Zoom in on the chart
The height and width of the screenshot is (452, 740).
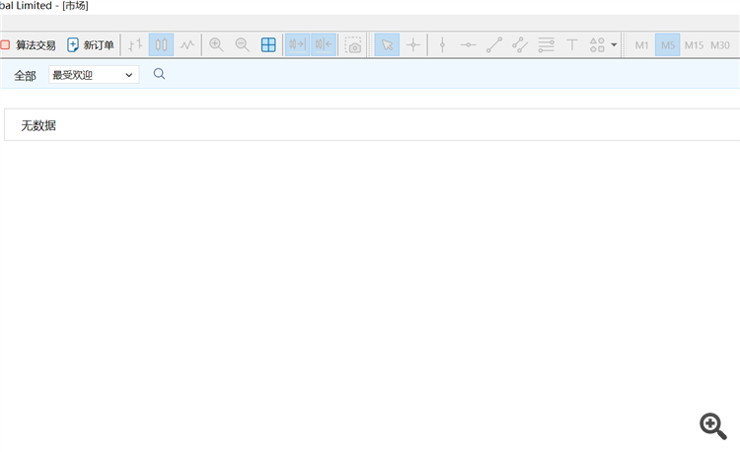(216, 45)
